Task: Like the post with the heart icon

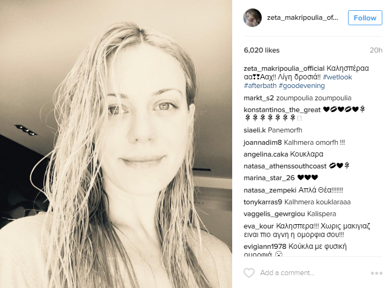Action: click(249, 273)
